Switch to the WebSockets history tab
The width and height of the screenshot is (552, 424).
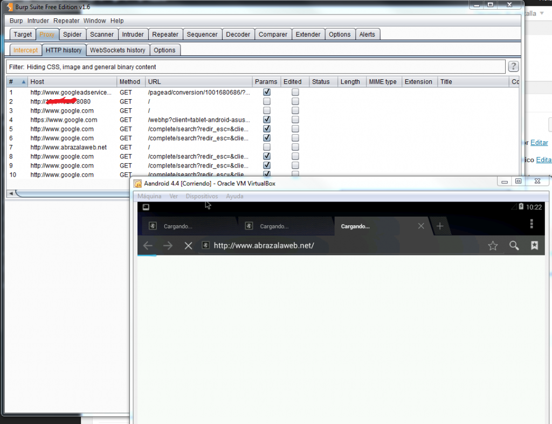(118, 50)
